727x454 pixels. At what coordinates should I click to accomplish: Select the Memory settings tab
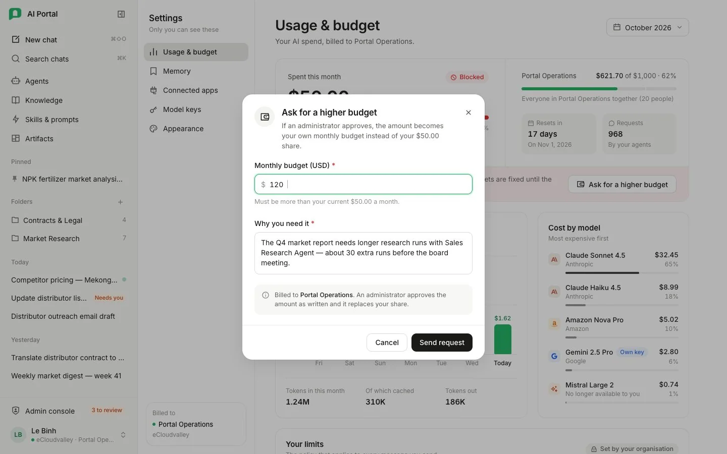pyautogui.click(x=196, y=71)
